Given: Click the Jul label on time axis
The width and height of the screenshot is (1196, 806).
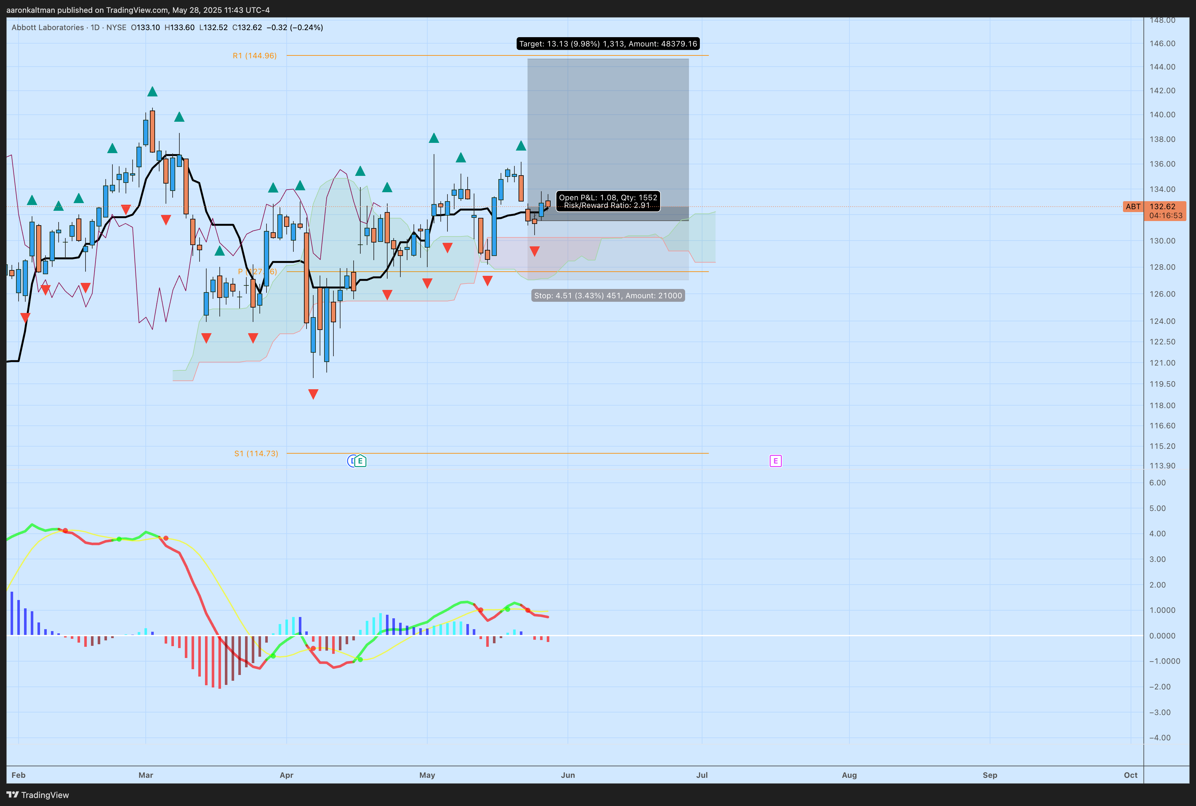Looking at the screenshot, I should tap(702, 775).
